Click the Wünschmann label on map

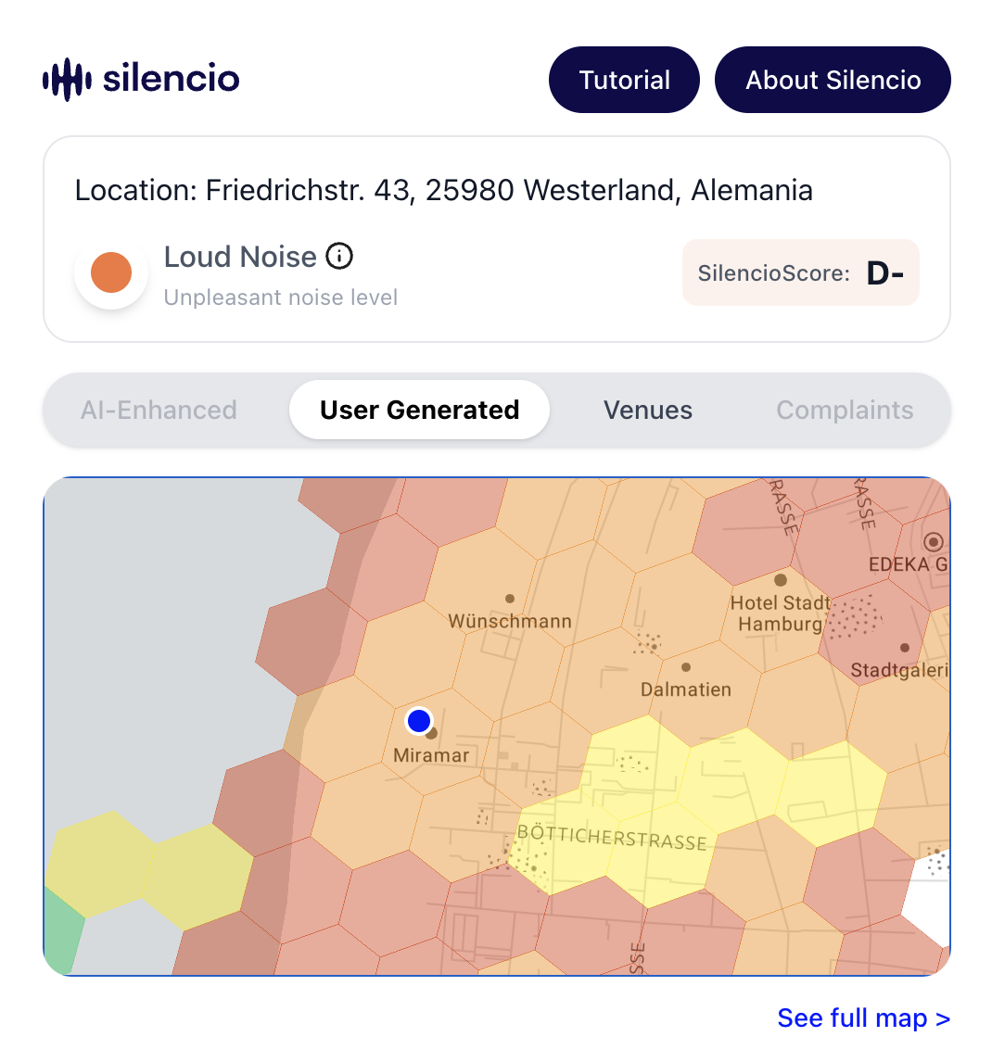(510, 621)
